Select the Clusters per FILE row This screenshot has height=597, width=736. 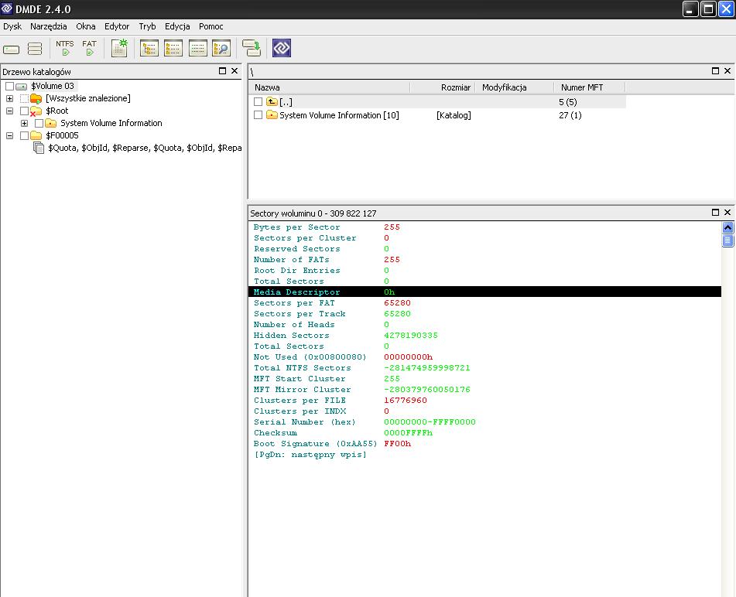click(x=484, y=400)
